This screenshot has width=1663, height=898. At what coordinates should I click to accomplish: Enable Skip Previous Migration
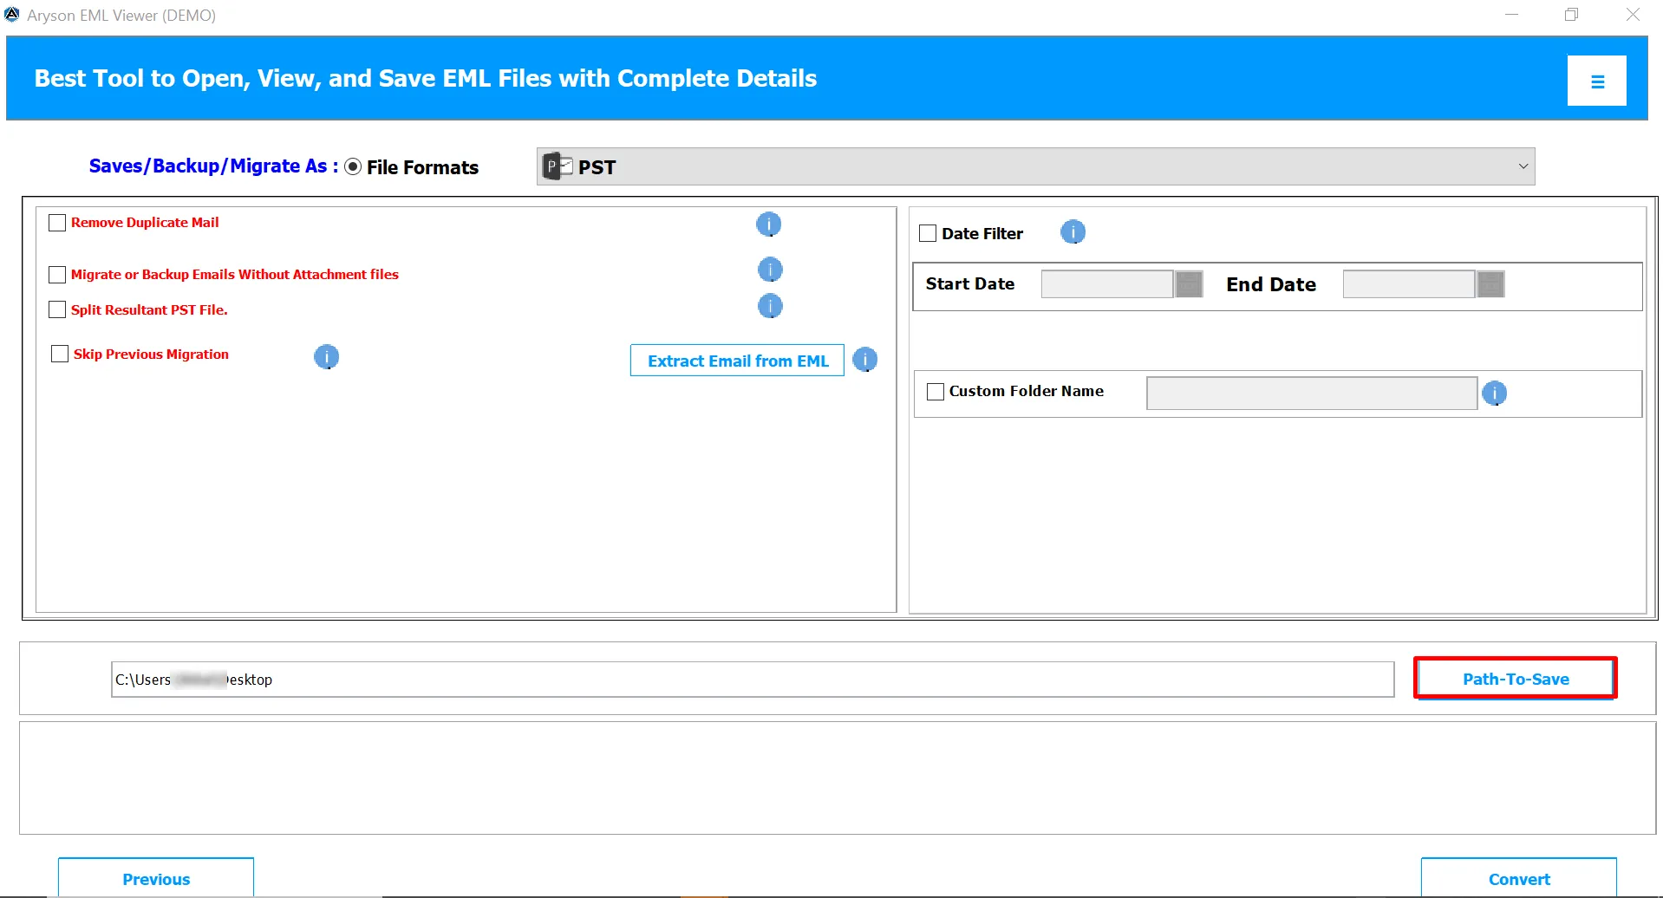point(59,353)
